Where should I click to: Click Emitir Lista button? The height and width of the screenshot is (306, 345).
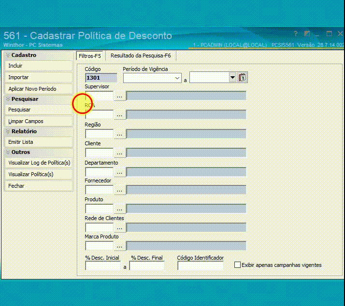[39, 142]
